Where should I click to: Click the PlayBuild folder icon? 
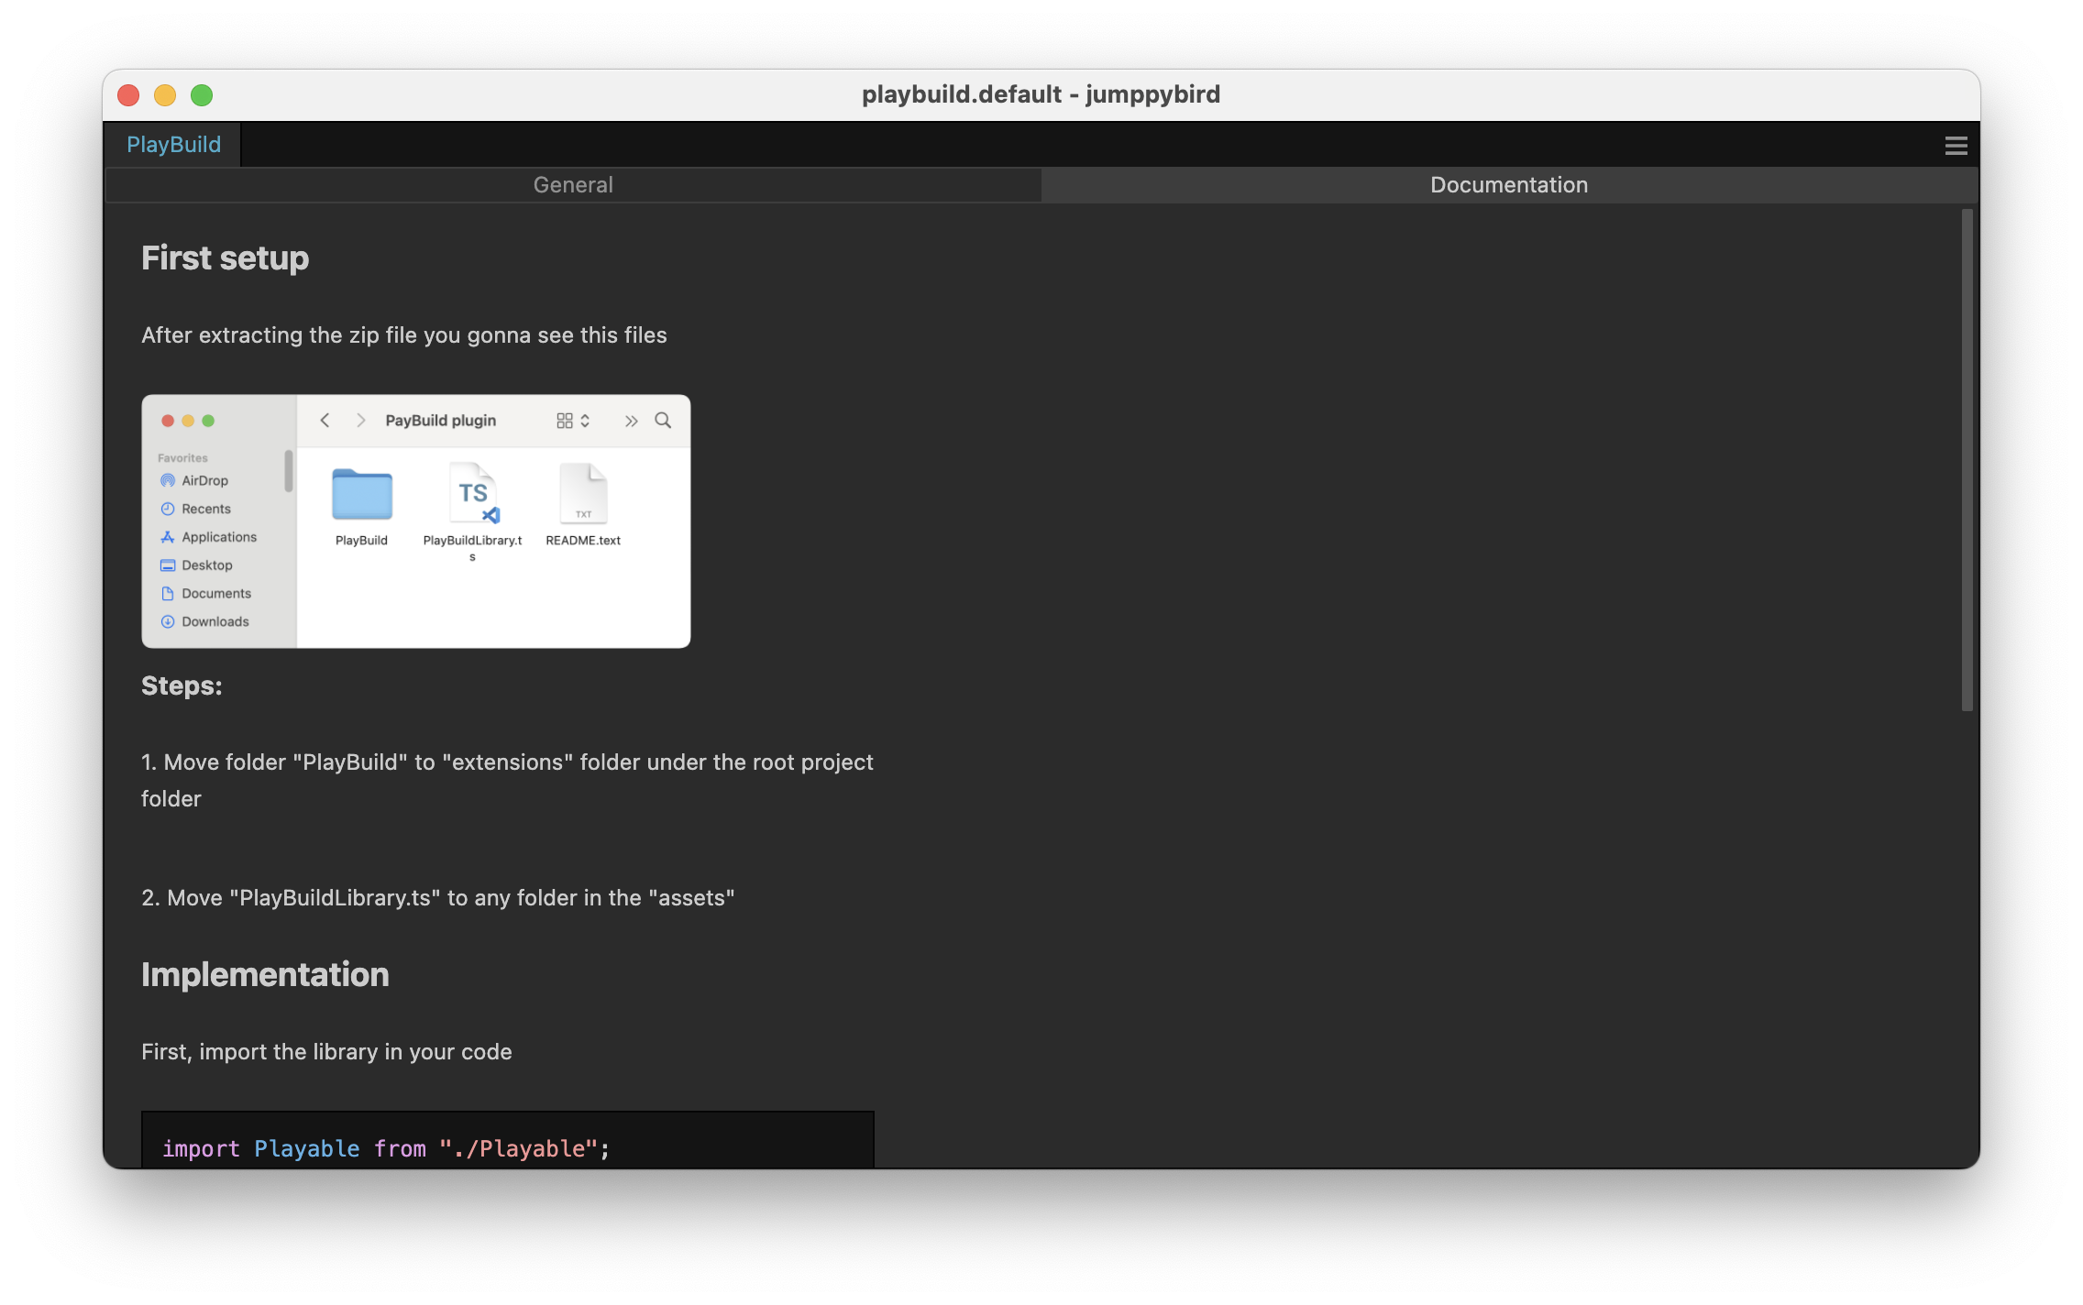tap(361, 495)
